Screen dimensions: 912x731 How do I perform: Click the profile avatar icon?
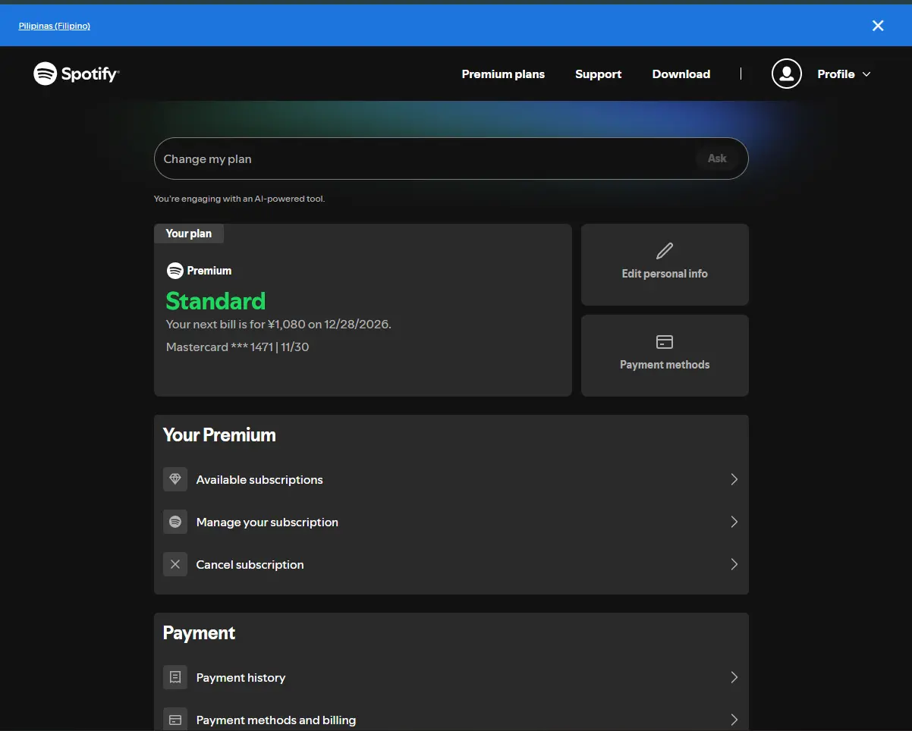click(x=787, y=74)
